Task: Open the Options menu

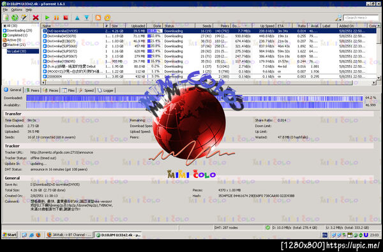Action: pyautogui.click(x=17, y=10)
